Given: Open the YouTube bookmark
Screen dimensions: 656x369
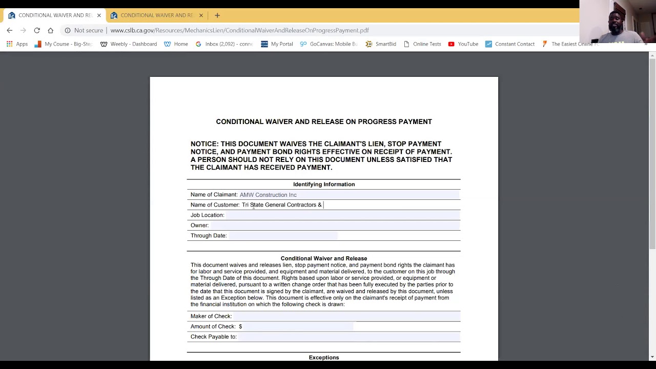Looking at the screenshot, I should point(463,44).
